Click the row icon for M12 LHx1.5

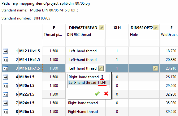point(6,51)
